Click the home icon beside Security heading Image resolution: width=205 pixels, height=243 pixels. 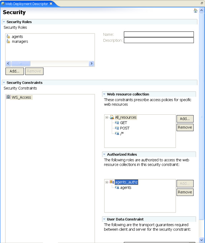tap(195, 11)
